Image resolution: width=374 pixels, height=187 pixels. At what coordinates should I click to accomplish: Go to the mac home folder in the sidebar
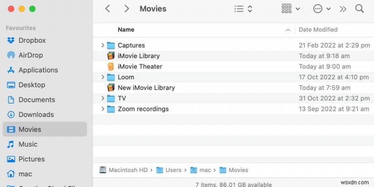19,174
